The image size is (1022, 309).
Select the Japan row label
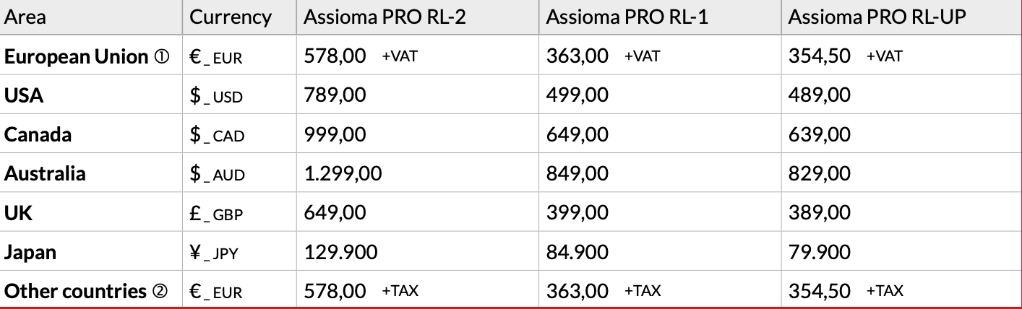coord(30,252)
